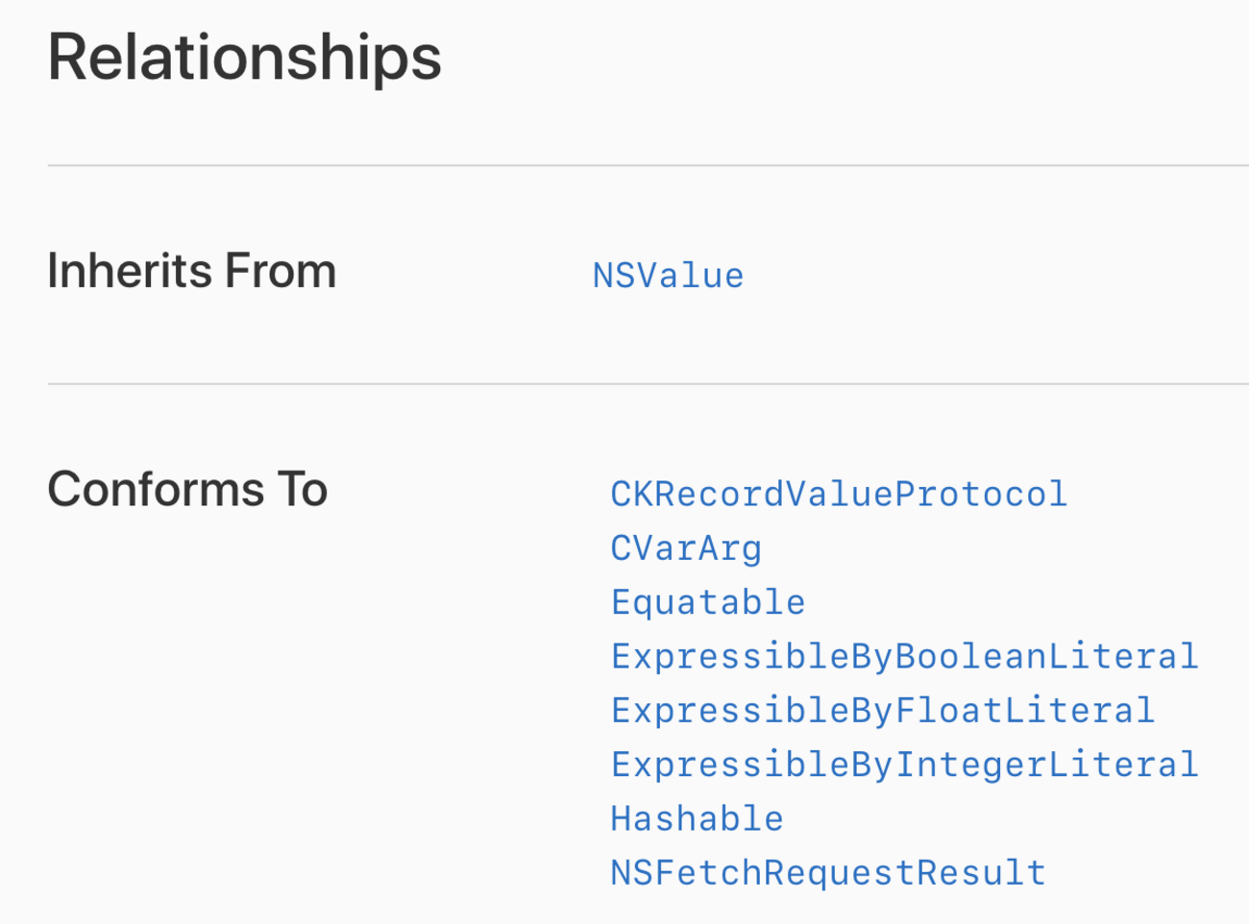This screenshot has width=1249, height=924.
Task: Jump to the boolean literal protocol page
Action: click(x=904, y=656)
